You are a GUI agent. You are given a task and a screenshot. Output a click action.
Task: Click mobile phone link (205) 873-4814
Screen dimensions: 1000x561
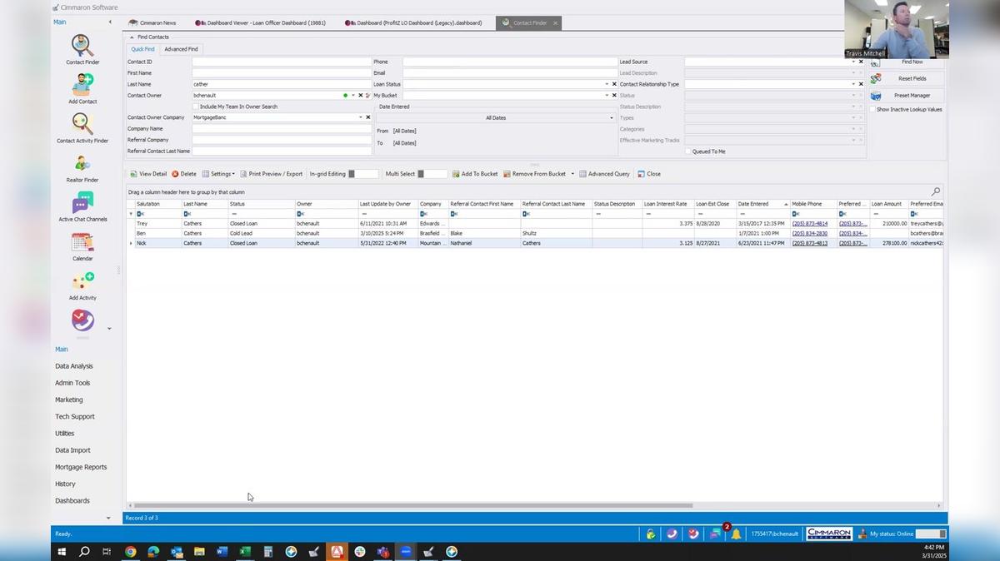pos(809,224)
